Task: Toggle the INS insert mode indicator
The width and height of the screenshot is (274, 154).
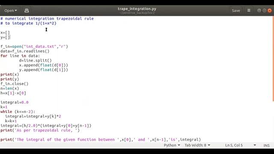Action: (266, 145)
